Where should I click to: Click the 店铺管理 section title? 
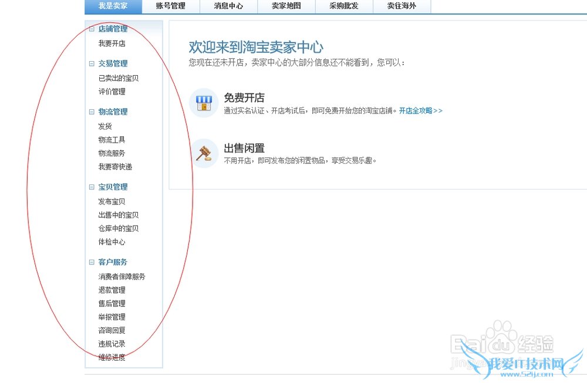click(x=113, y=29)
